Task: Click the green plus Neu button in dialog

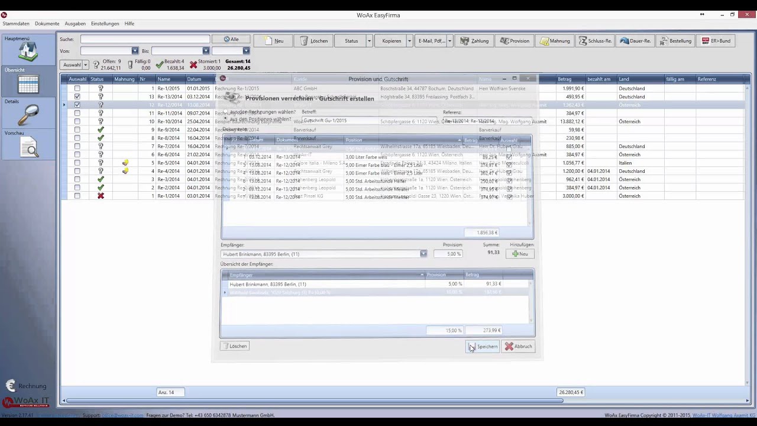Action: pyautogui.click(x=520, y=254)
